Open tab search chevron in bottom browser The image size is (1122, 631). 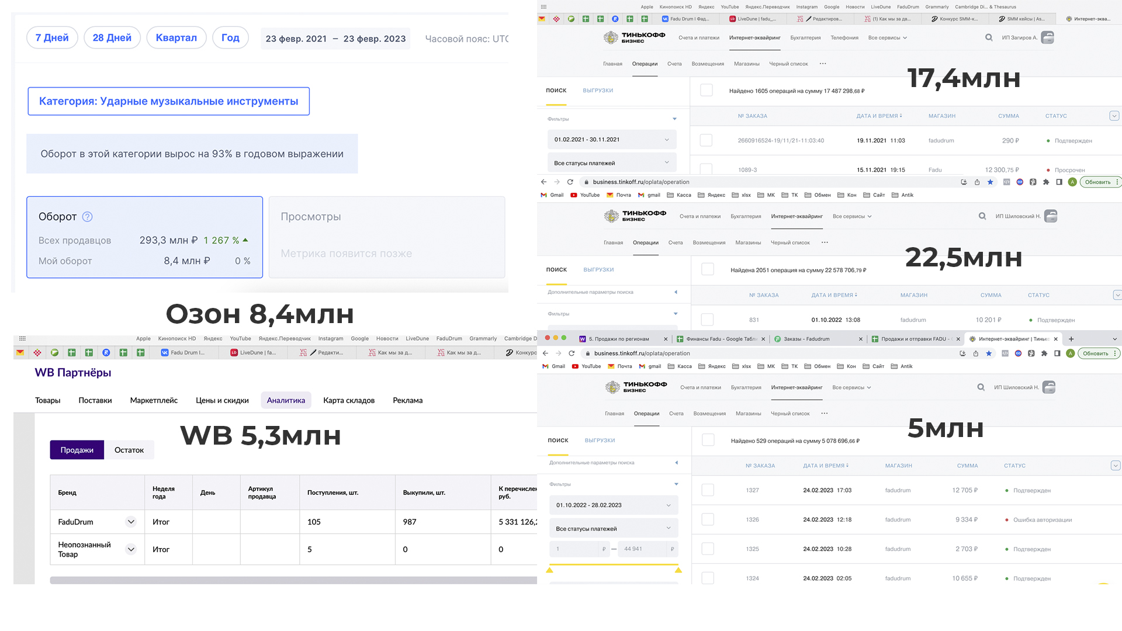[1114, 339]
